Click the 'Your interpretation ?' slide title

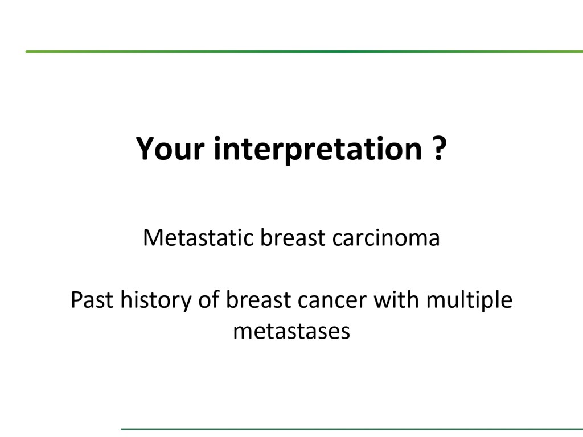(291, 149)
